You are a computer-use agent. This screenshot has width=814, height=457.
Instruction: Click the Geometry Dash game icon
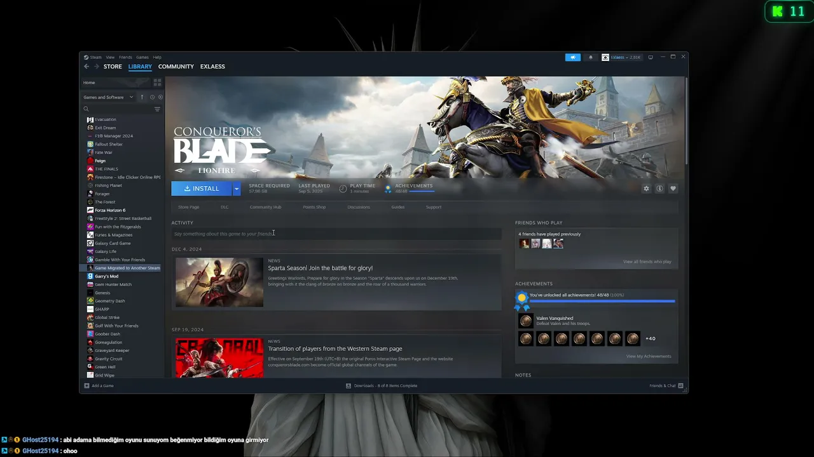90,301
